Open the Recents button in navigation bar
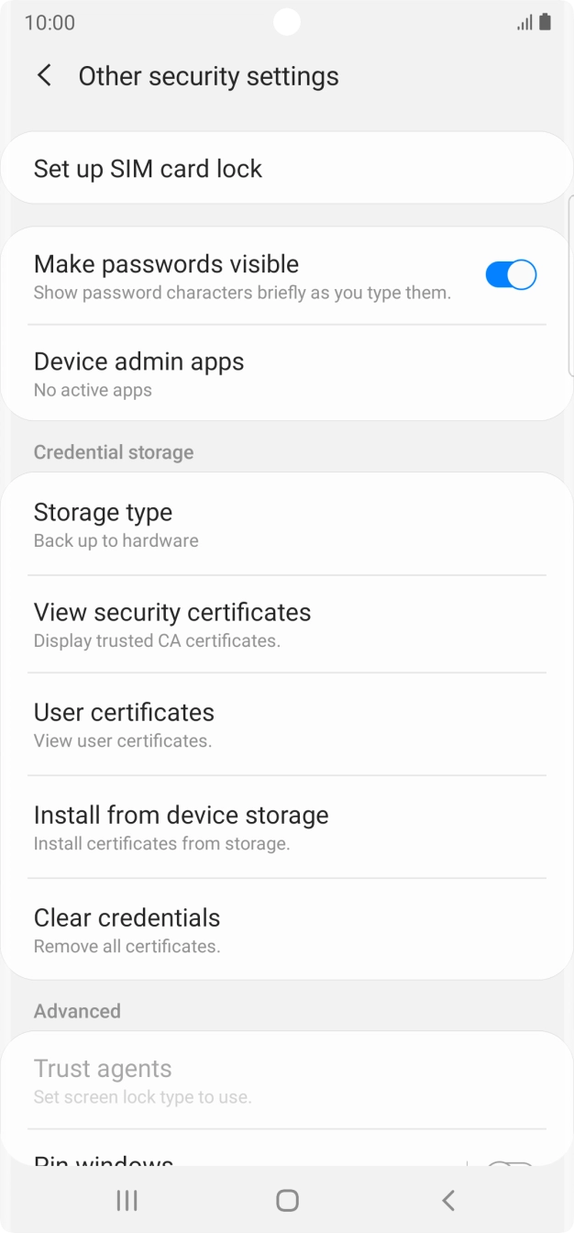The width and height of the screenshot is (574, 1233). point(127,1199)
